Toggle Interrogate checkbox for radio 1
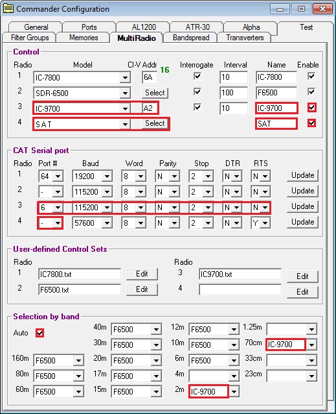Image resolution: width=336 pixels, height=414 pixels. 197,77
